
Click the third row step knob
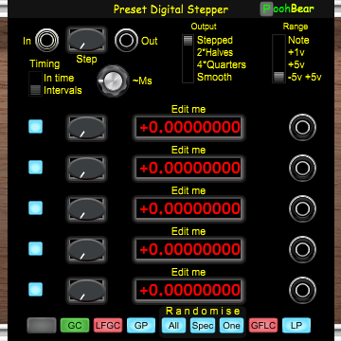(86, 209)
